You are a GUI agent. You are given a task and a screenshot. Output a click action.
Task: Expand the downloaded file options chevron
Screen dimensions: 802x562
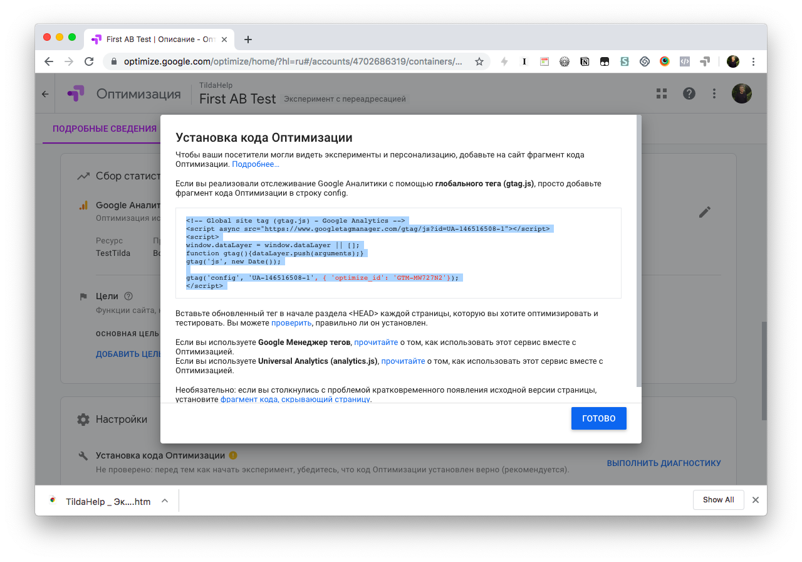pyautogui.click(x=165, y=501)
